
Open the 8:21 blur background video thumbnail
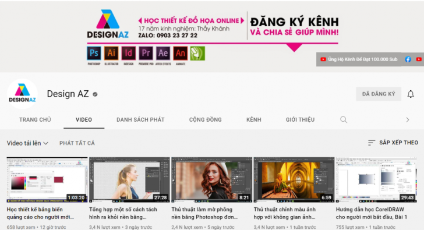(212, 180)
